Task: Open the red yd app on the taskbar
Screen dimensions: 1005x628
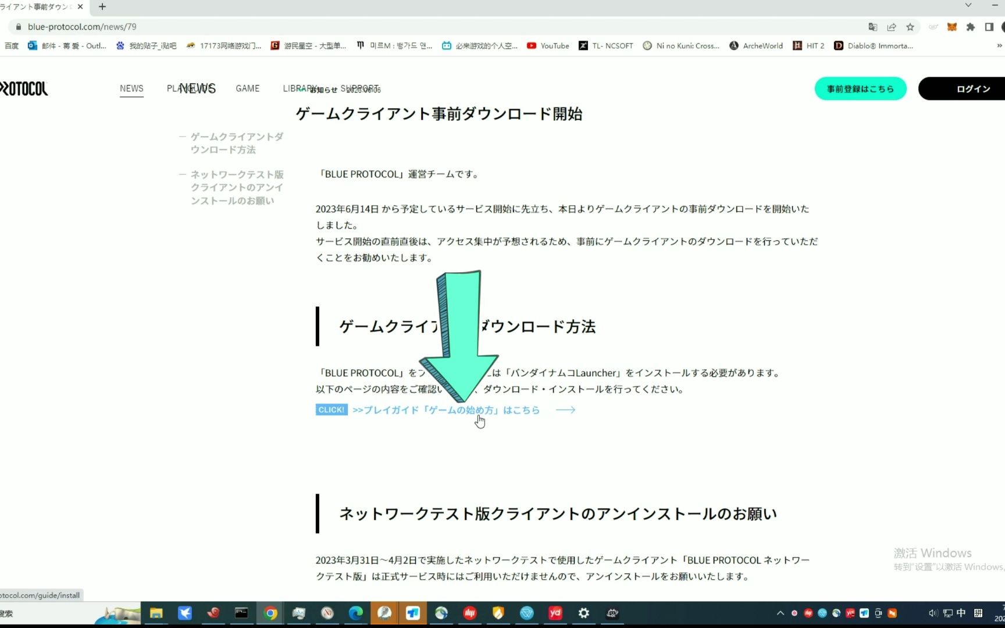Action: (x=555, y=613)
